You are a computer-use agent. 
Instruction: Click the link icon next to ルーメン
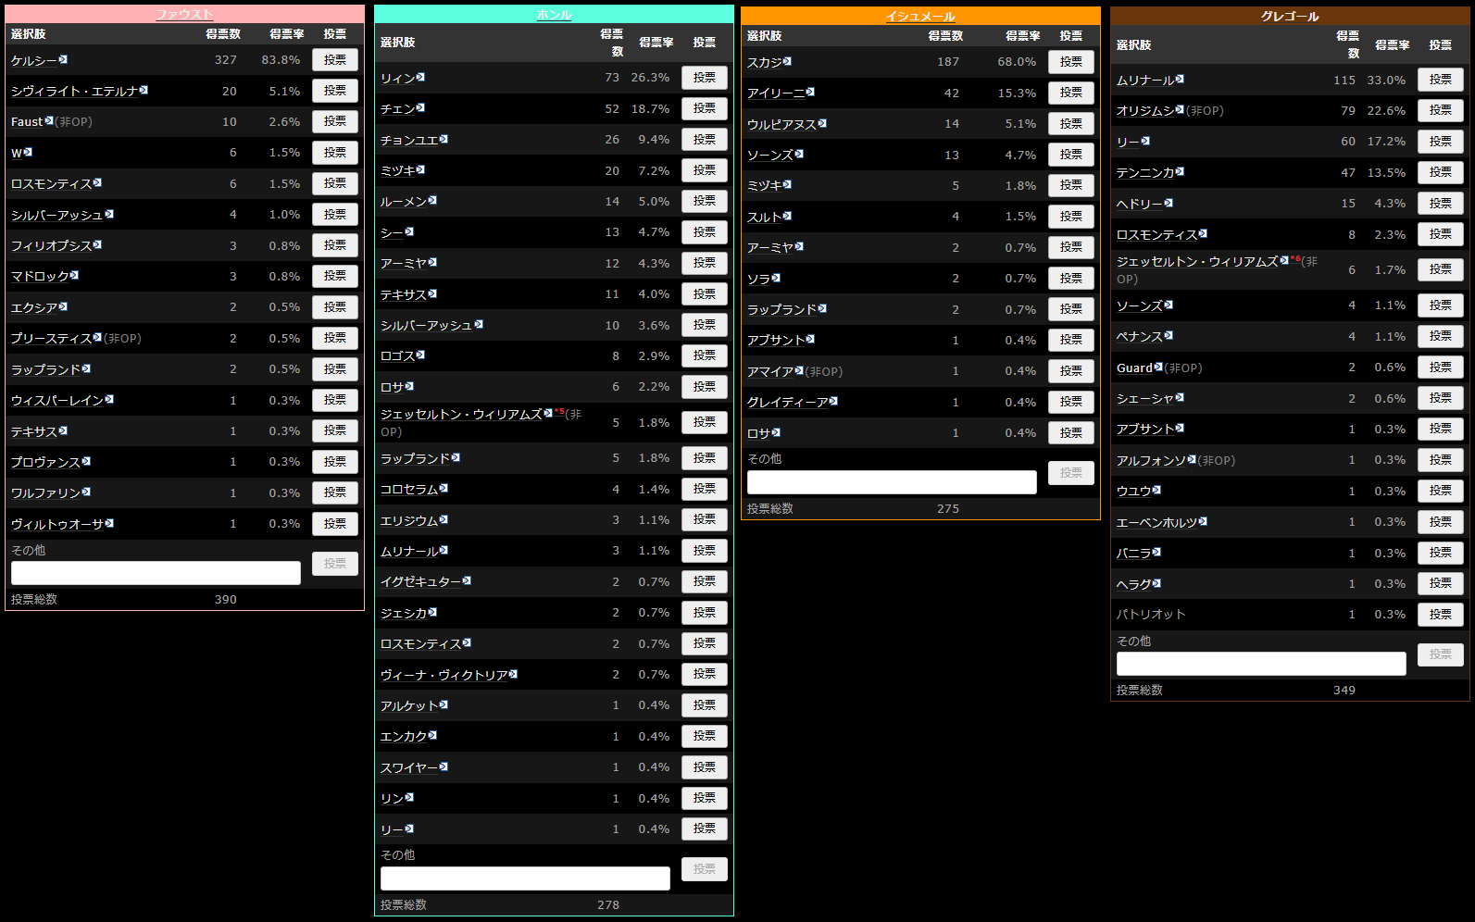point(432,200)
